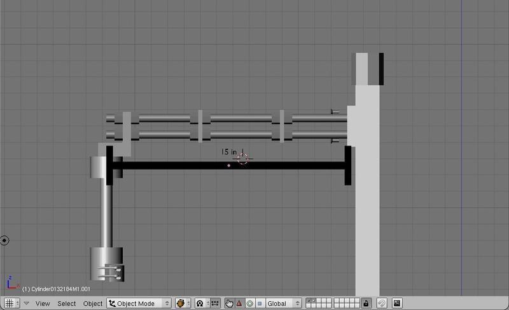Open the Object menu
Image resolution: width=509 pixels, height=310 pixels.
click(93, 304)
